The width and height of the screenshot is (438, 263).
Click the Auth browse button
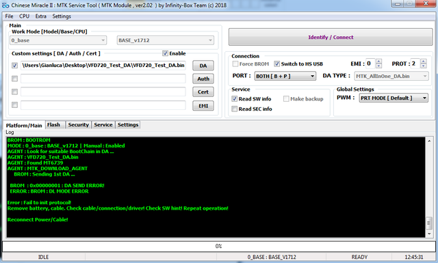[x=203, y=79]
